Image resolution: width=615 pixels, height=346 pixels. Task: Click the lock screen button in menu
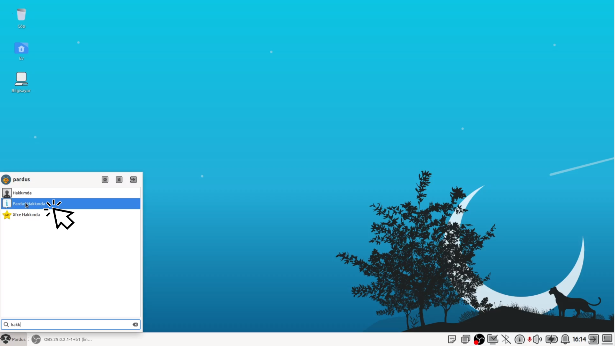(x=119, y=180)
